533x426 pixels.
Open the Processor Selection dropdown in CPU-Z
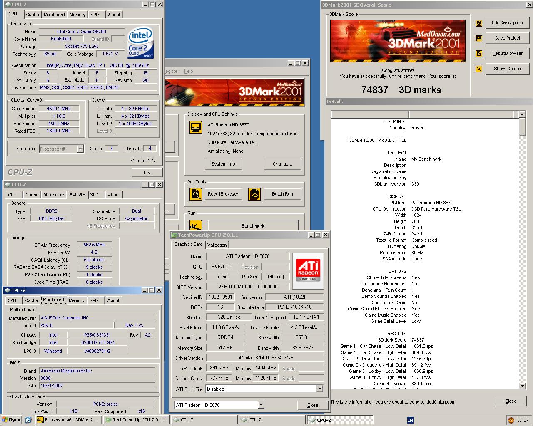click(80, 149)
